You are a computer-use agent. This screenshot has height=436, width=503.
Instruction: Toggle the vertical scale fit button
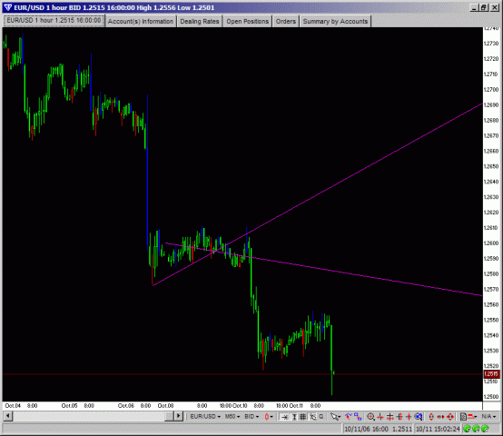(x=294, y=417)
